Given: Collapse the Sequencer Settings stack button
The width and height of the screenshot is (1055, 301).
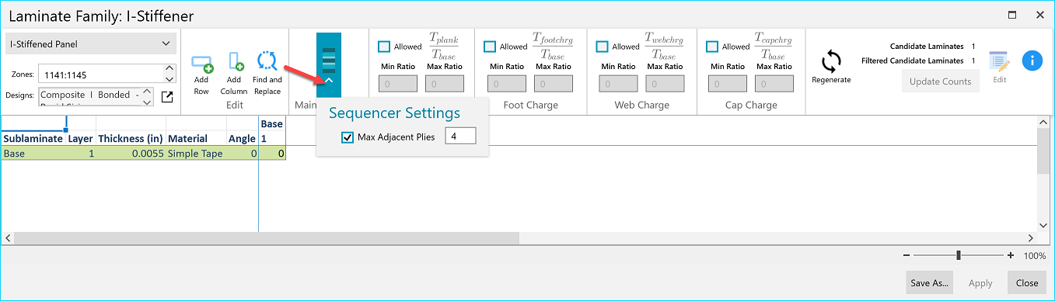Looking at the screenshot, I should coord(329,66).
